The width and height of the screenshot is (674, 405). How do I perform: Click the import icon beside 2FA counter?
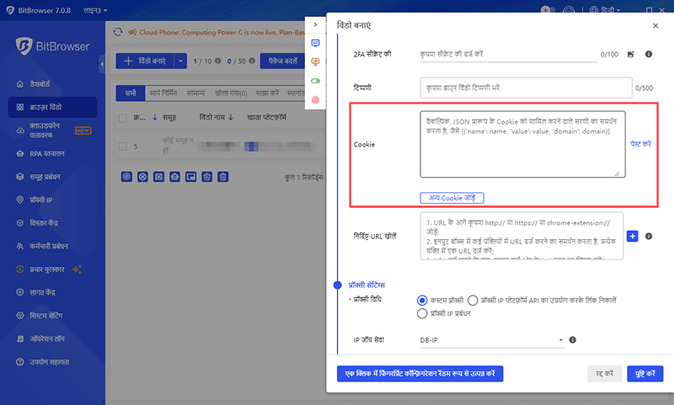(630, 55)
